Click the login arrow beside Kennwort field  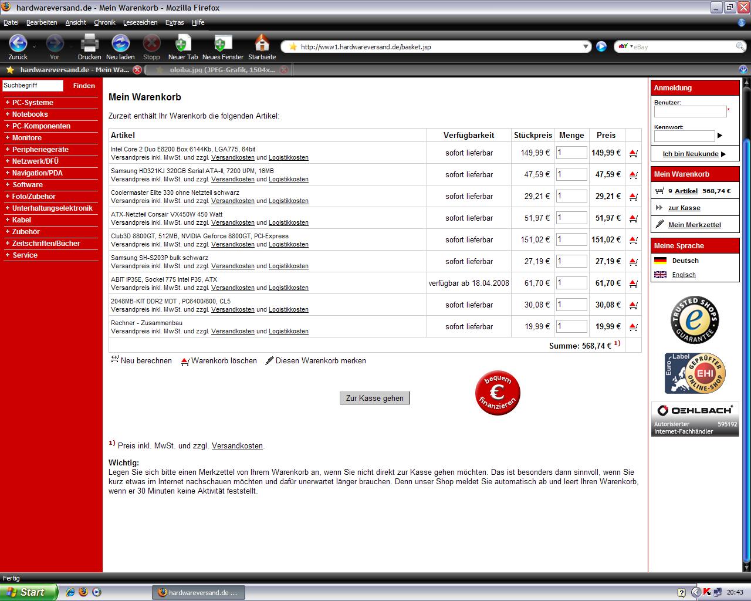[720, 136]
